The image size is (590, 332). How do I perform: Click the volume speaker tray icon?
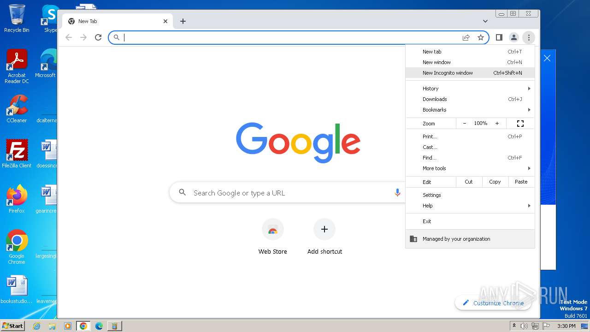coord(524,326)
